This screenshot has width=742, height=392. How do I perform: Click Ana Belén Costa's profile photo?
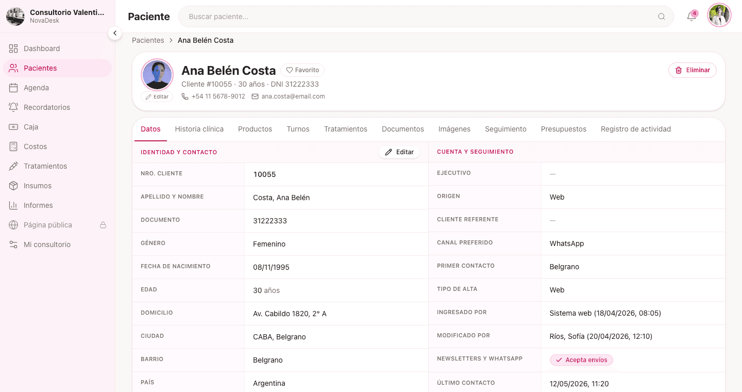[x=157, y=75]
